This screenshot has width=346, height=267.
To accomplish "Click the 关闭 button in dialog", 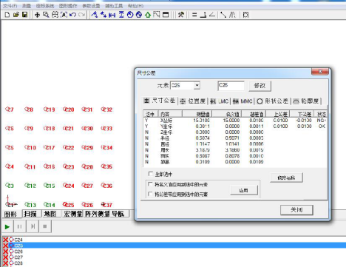I will [296, 210].
